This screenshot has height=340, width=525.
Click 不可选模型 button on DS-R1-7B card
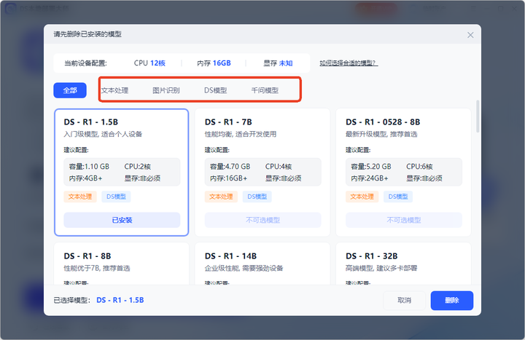coord(262,220)
